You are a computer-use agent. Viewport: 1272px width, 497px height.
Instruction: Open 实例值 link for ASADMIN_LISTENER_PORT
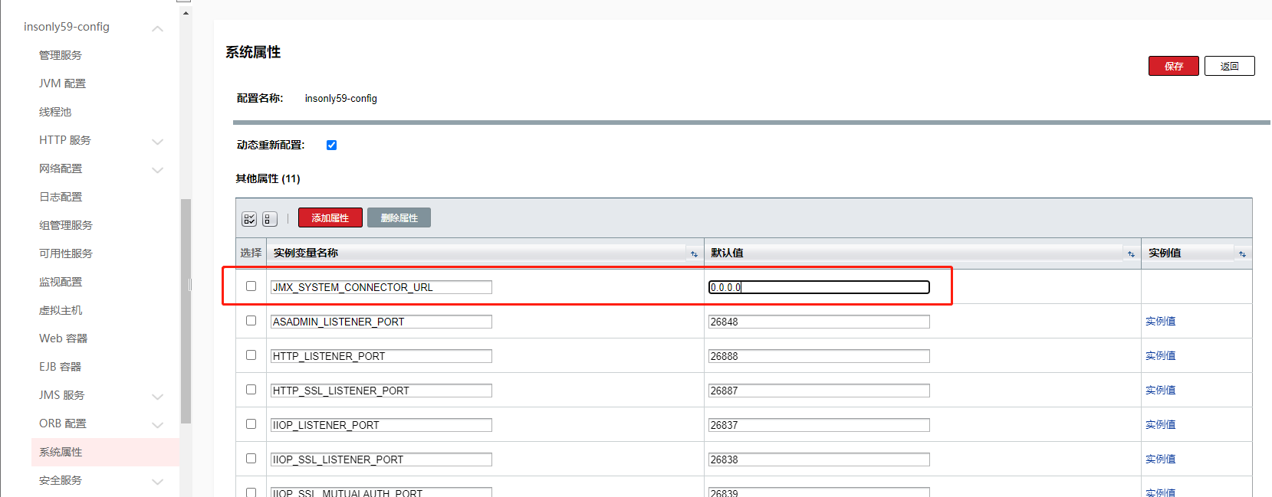point(1160,322)
